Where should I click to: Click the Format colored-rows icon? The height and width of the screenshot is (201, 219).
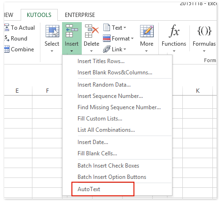[x=107, y=38]
